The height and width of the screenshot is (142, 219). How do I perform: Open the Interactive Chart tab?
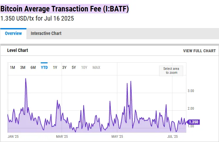(x=46, y=33)
